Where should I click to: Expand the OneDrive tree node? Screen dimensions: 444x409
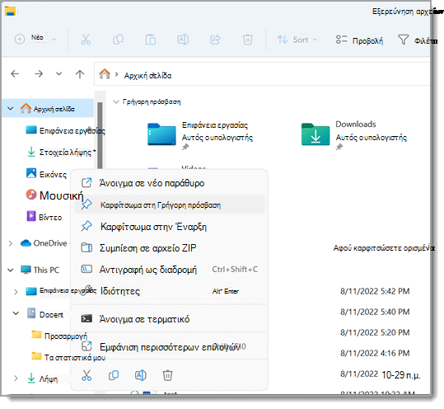[11, 243]
